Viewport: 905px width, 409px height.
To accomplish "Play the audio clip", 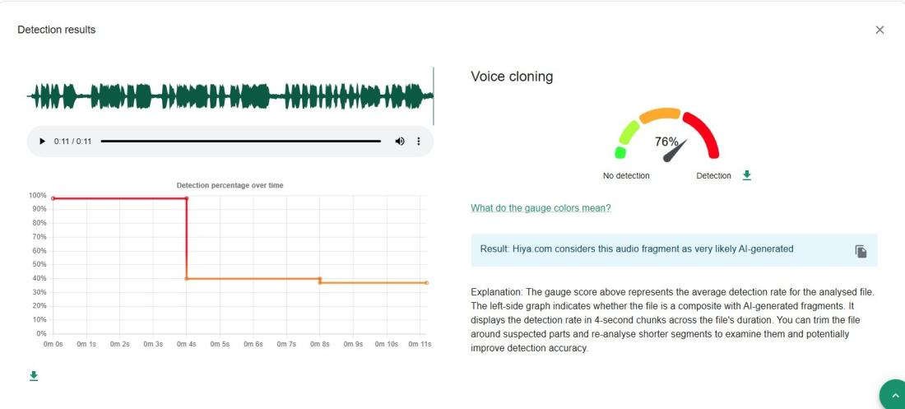I will point(43,142).
